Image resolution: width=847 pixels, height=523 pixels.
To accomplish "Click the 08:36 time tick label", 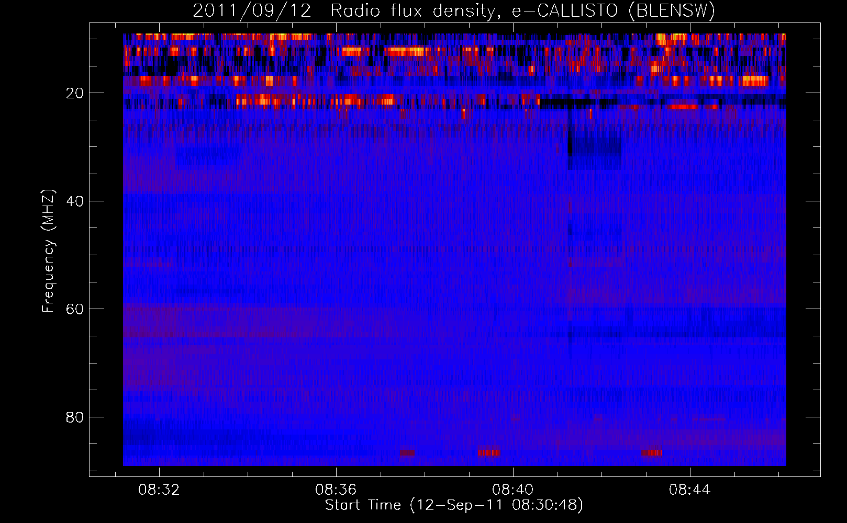I will 336,490.
